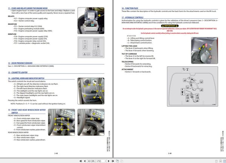
Task: Click line 'G - Headlight signal'
Action: point(22,97)
